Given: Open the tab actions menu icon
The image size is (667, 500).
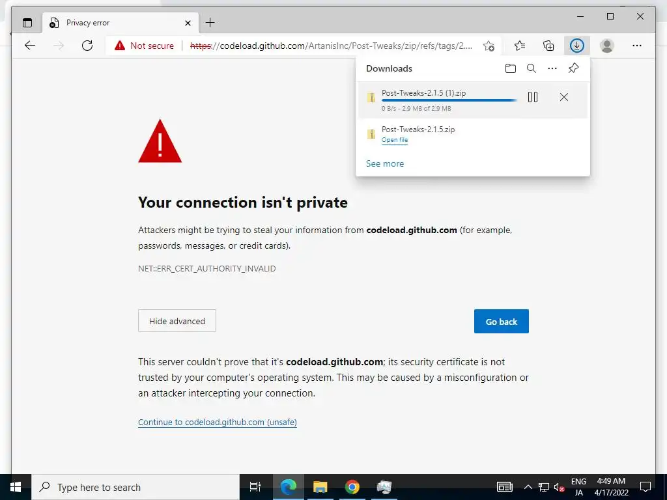Looking at the screenshot, I should click(x=27, y=23).
